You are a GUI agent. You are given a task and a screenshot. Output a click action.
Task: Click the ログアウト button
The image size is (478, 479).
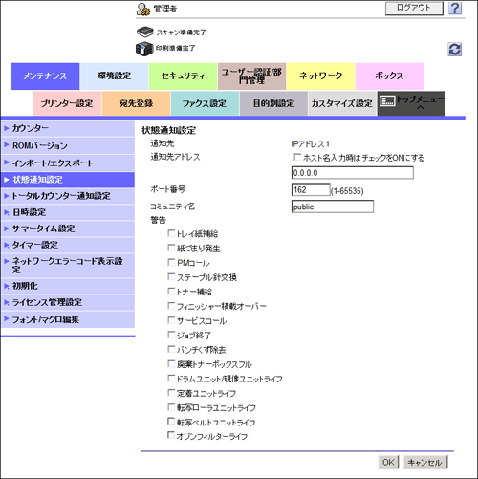click(414, 8)
